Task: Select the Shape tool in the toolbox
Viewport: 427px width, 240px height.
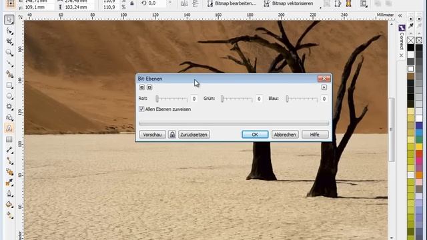Action: coord(9,31)
